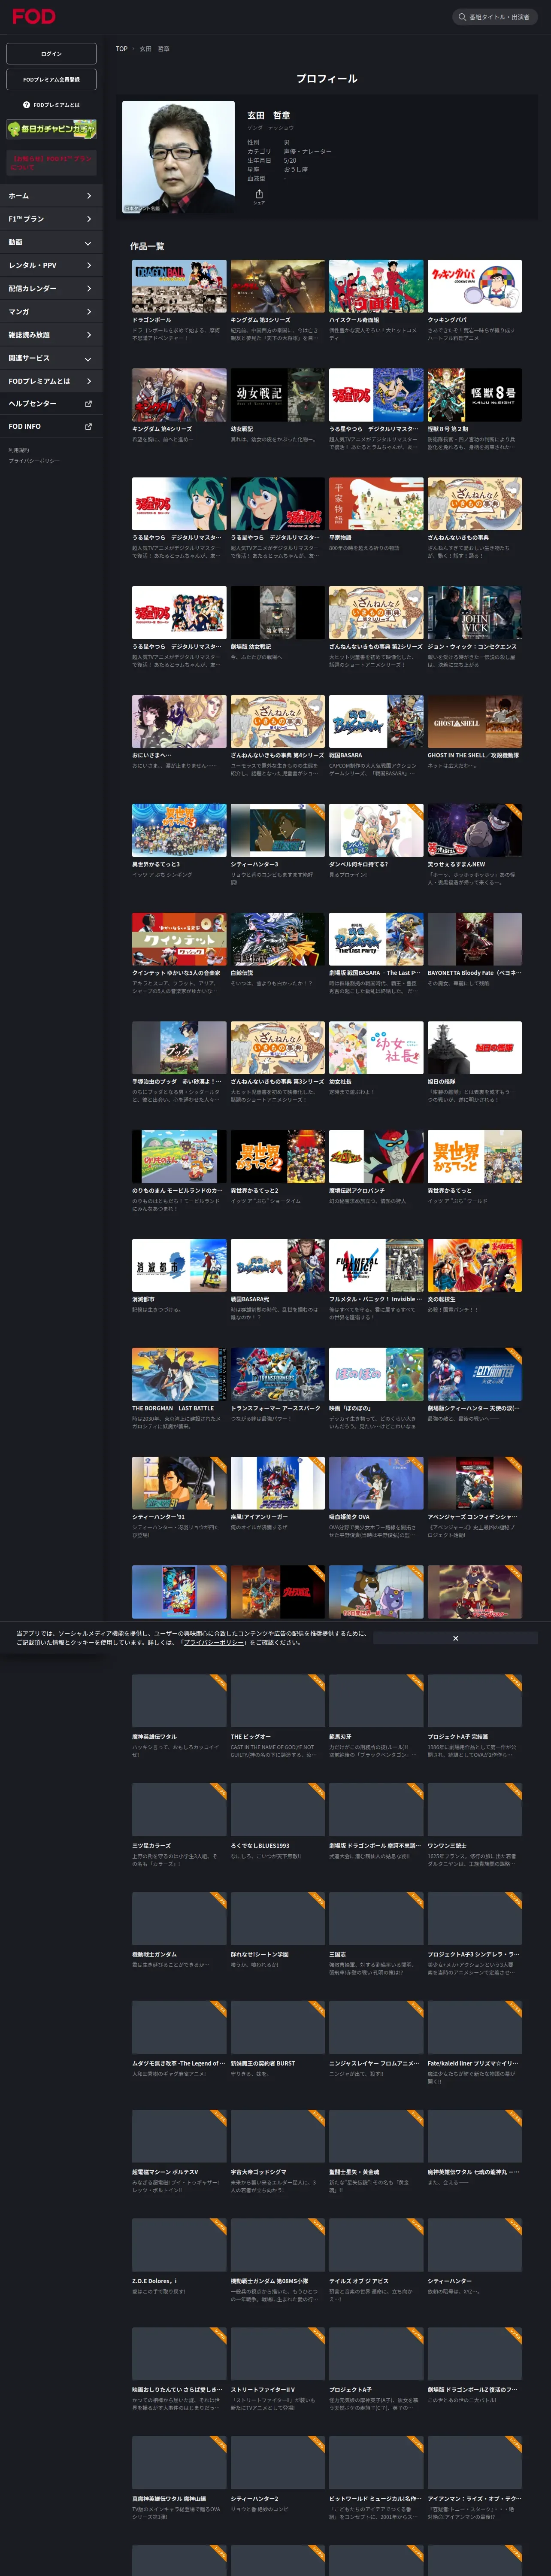The height and width of the screenshot is (2576, 551).
Task: Click the ログイン button
Action: click(52, 54)
